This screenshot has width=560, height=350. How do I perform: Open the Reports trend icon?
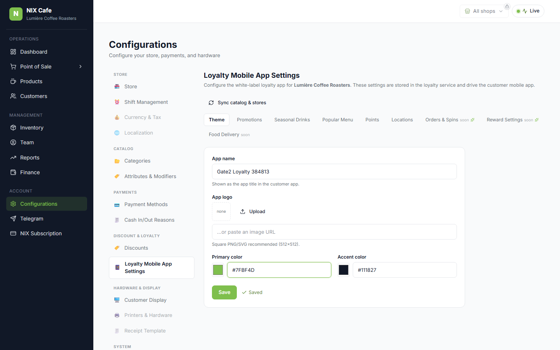pyautogui.click(x=13, y=157)
